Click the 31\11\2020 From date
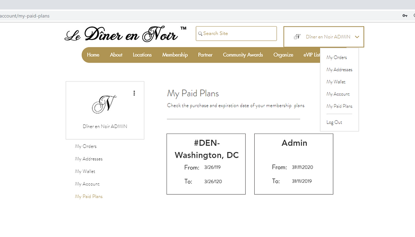The width and height of the screenshot is (415, 237). pos(302,167)
